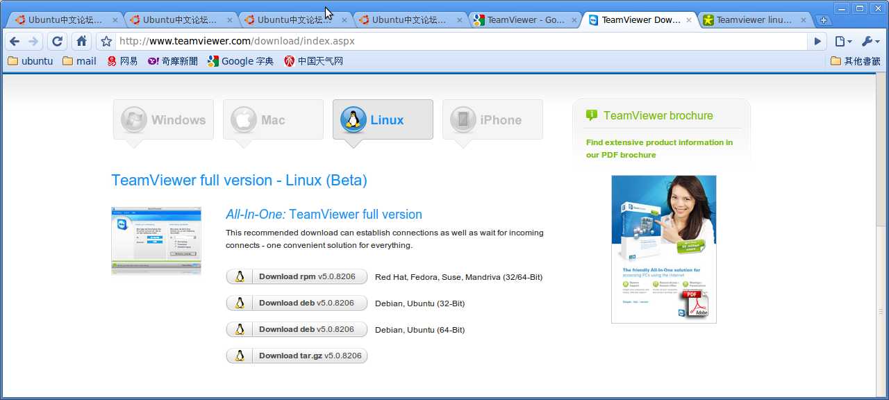This screenshot has height=400, width=889.
Task: Open the wrench settings menu
Action: point(871,41)
